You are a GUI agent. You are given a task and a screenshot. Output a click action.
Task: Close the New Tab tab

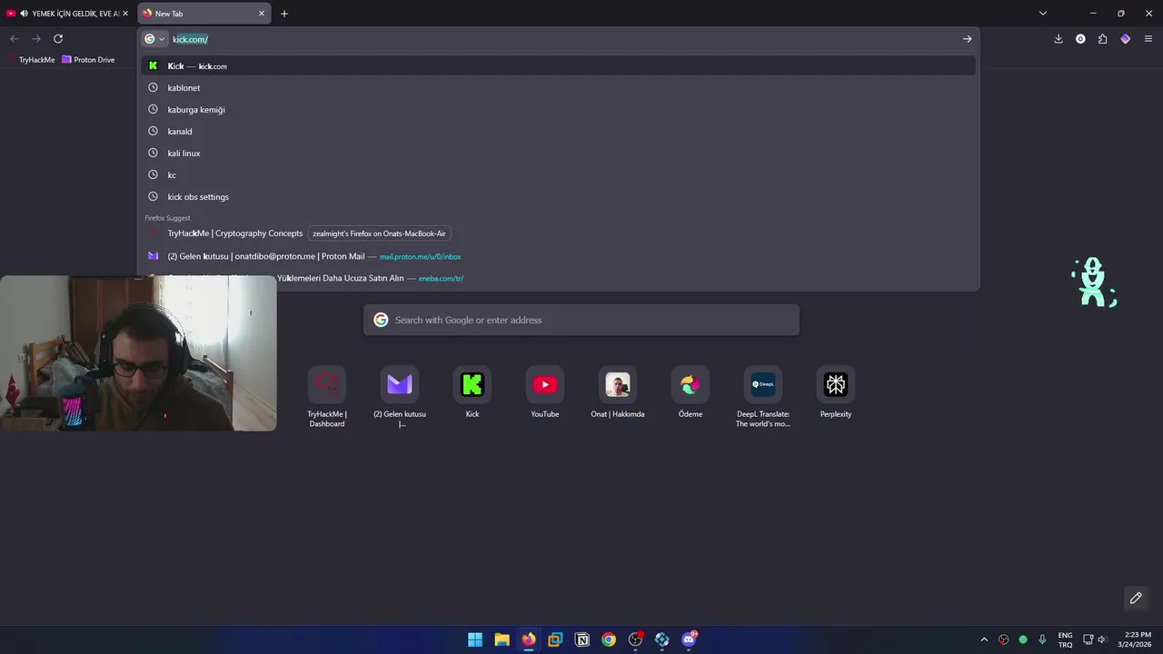(262, 14)
